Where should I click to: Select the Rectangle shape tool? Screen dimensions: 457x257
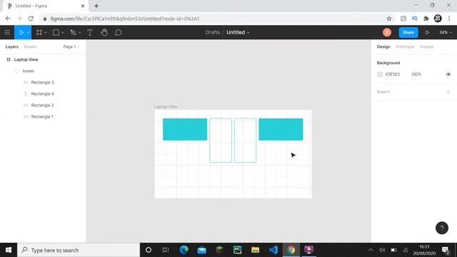pyautogui.click(x=56, y=32)
